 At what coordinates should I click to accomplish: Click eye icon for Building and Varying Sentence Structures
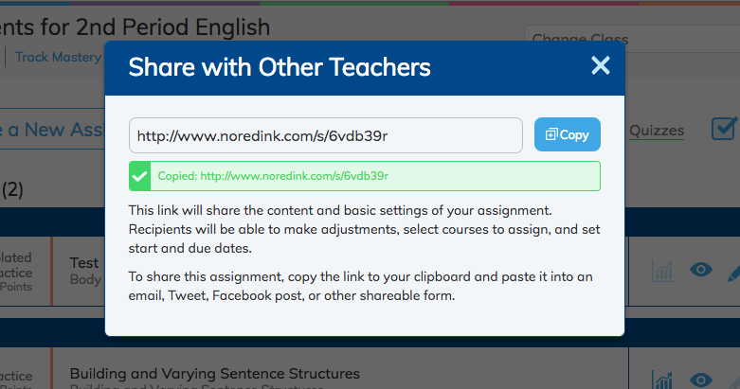(x=701, y=380)
